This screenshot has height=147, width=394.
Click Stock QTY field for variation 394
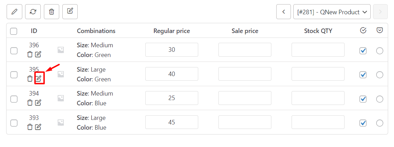pyautogui.click(x=318, y=98)
